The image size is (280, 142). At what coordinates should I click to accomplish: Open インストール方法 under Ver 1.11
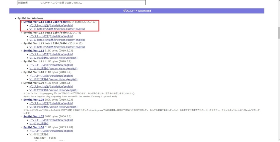(39, 65)
